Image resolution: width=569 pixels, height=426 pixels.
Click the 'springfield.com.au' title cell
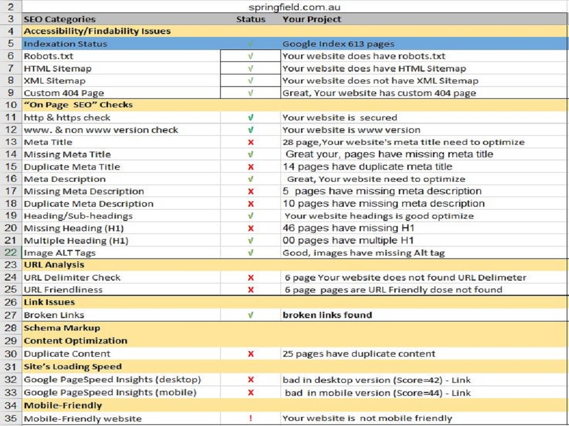[295, 7]
